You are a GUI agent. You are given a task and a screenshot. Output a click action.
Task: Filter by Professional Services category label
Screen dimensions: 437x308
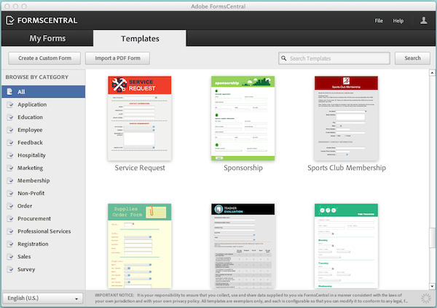pyautogui.click(x=44, y=231)
